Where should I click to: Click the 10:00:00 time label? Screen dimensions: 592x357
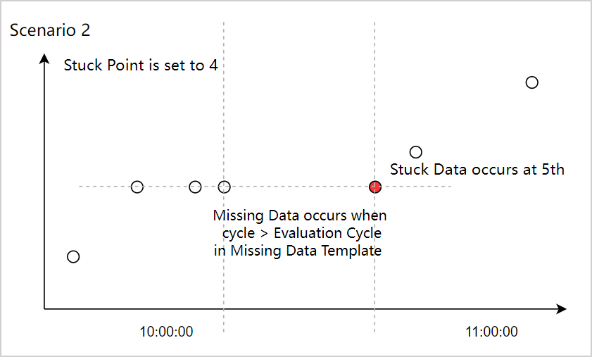click(167, 332)
